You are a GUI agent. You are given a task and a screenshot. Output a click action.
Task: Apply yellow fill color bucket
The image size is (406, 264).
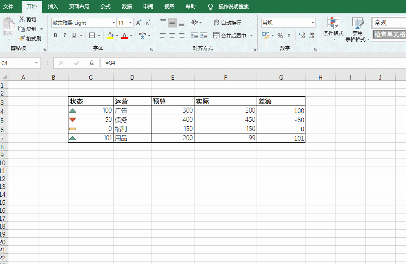tap(110, 35)
